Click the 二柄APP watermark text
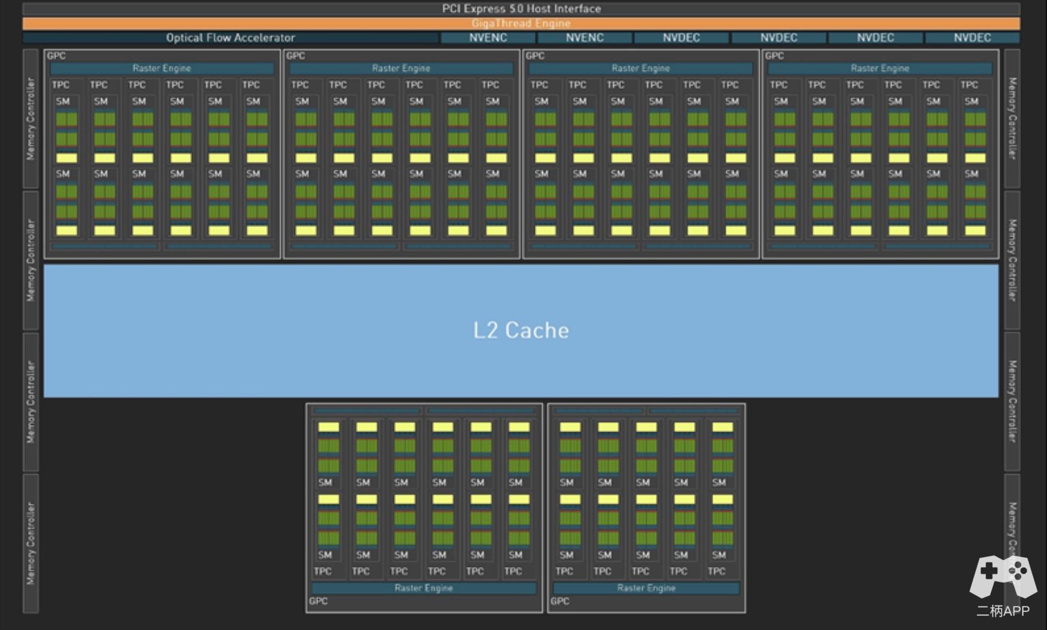Image resolution: width=1047 pixels, height=630 pixels. click(1003, 611)
